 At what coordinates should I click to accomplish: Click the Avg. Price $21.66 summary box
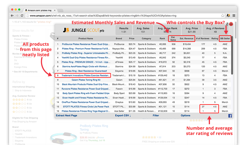[x=192, y=30]
